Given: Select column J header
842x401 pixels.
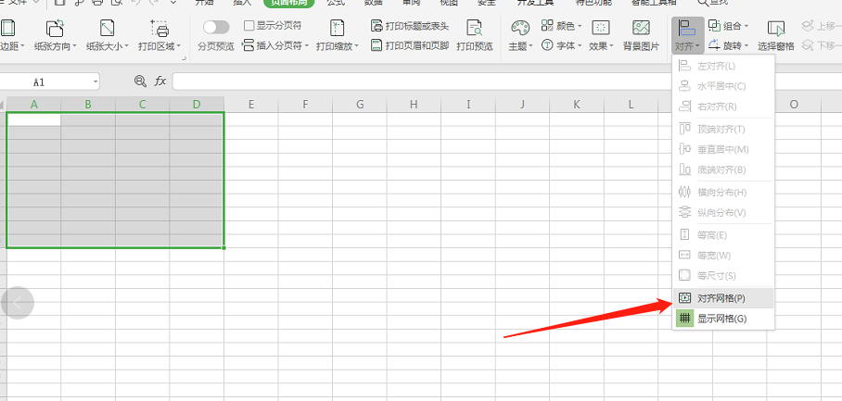Looking at the screenshot, I should [x=522, y=105].
